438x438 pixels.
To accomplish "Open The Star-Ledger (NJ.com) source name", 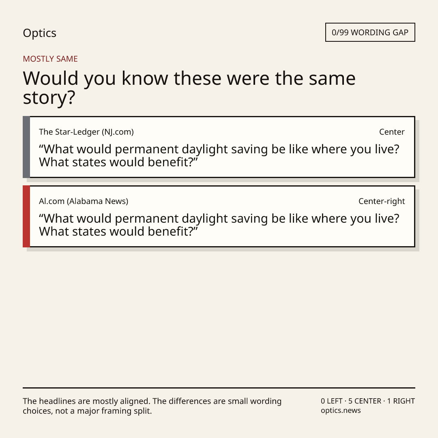I will (86, 132).
